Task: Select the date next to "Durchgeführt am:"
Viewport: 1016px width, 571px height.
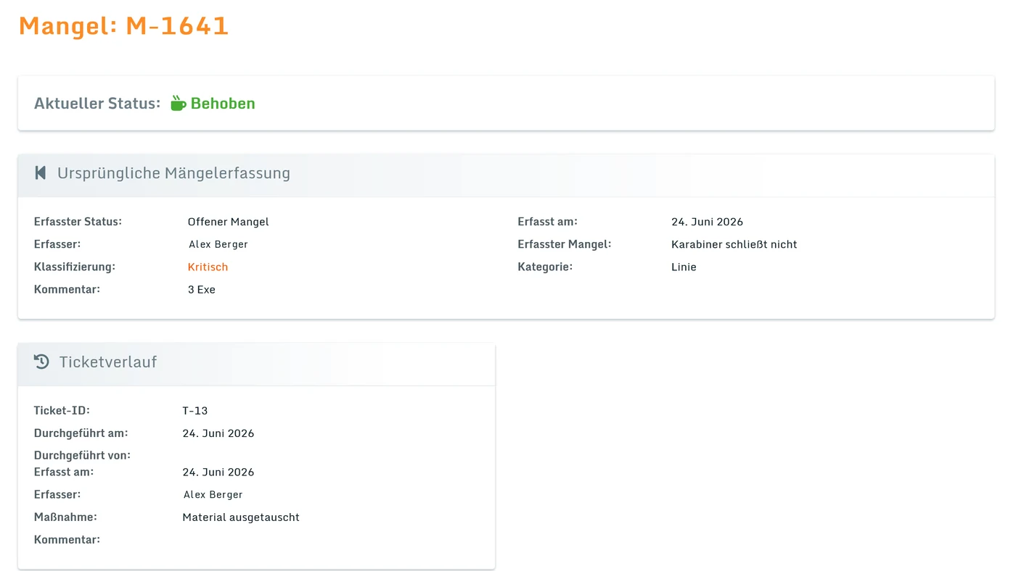Action: [x=218, y=433]
